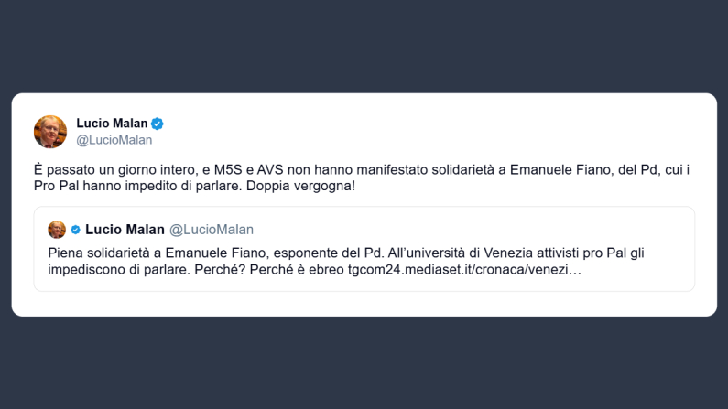
Task: Click Lucio Malan's large profile picture
Action: (50, 132)
